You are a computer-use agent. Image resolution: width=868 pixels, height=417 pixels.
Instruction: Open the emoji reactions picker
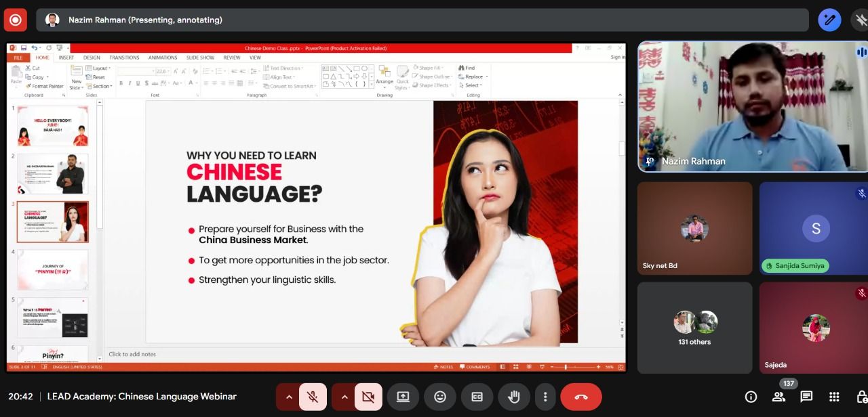tap(440, 397)
